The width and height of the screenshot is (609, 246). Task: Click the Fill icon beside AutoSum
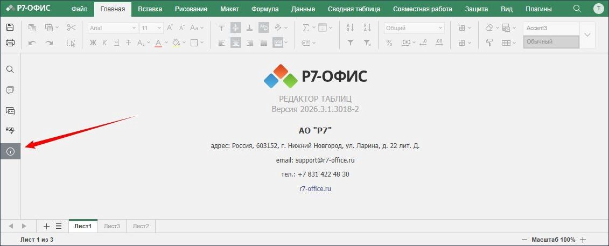point(323,27)
